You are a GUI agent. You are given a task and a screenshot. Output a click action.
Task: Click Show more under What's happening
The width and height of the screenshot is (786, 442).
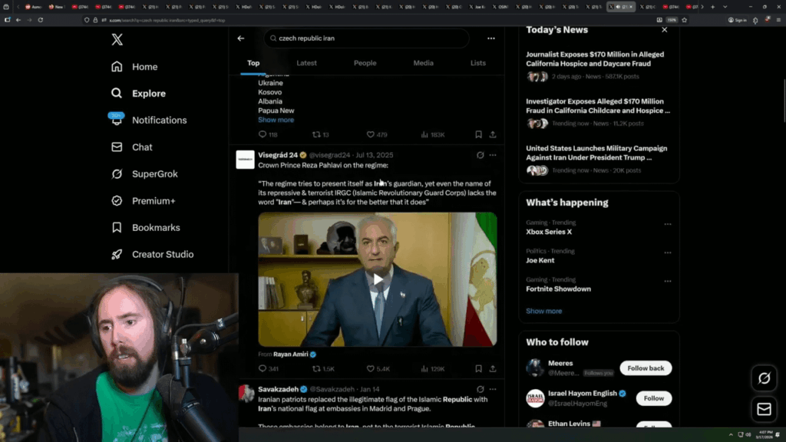click(x=543, y=312)
